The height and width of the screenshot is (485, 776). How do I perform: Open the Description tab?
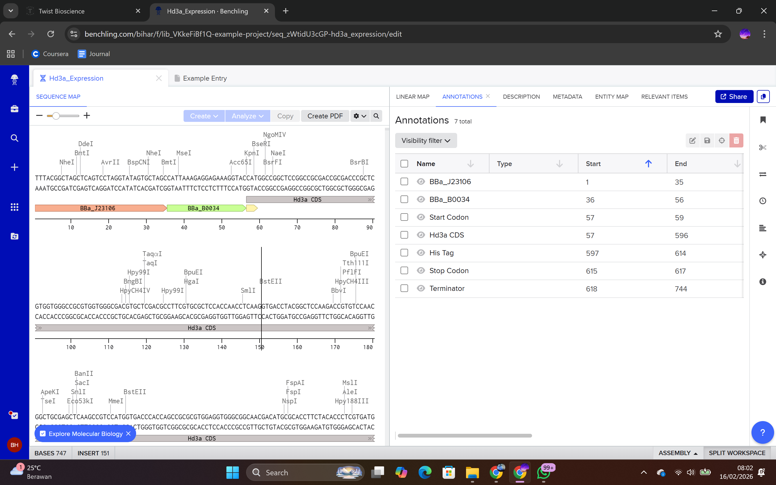pos(521,97)
